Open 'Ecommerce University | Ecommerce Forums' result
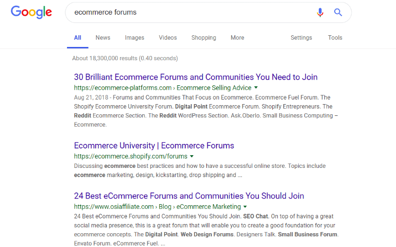Viewport: 396px width, 247px height. click(x=154, y=145)
